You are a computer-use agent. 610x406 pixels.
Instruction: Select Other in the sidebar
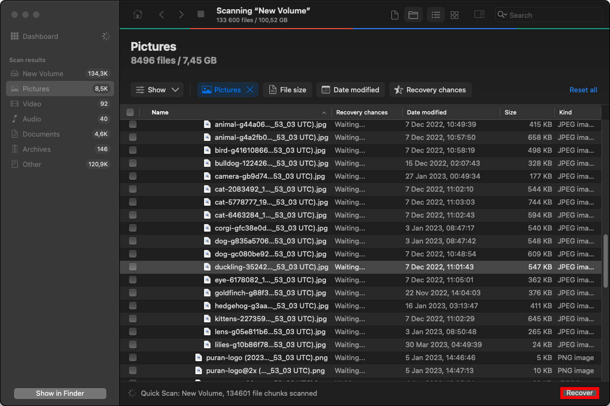(60, 164)
